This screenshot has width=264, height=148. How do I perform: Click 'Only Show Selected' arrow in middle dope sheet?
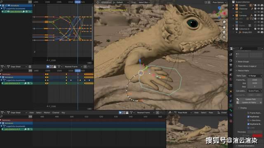coord(48,67)
